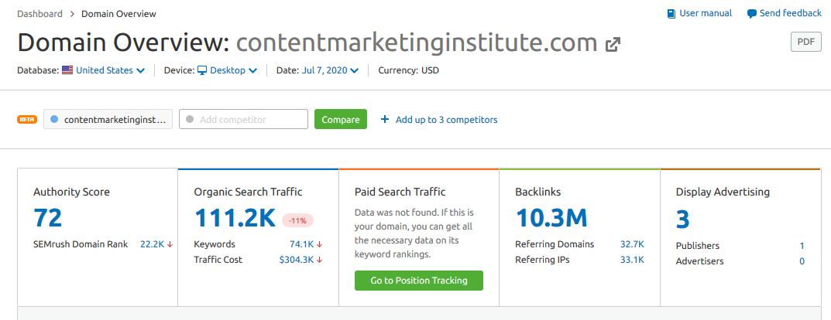Image resolution: width=831 pixels, height=320 pixels.
Task: Select Domain Overview breadcrumb item
Action: click(118, 14)
